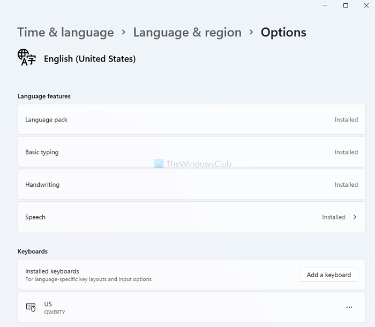Open the three-dot menu for US keyboard
Viewport: 375px width, 327px height.
point(349,307)
